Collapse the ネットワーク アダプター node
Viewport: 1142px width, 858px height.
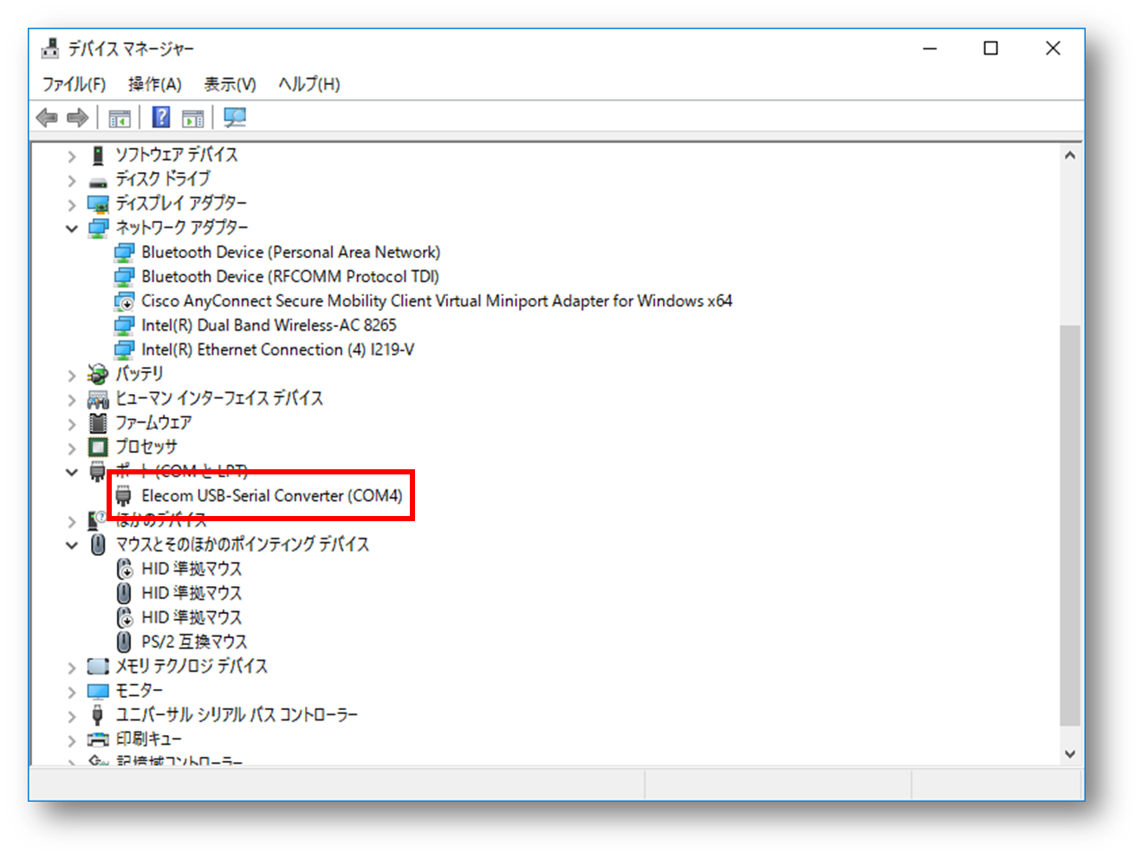pos(72,229)
